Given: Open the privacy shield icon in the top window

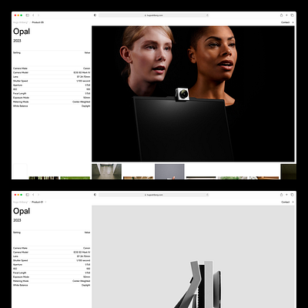Looking at the screenshot, I should pos(95,15).
